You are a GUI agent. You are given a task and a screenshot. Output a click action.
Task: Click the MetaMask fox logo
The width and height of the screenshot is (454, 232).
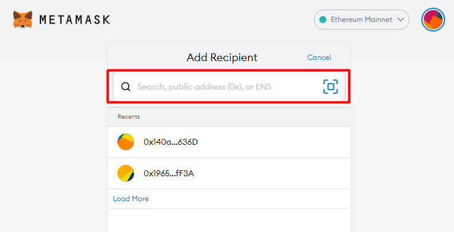pyautogui.click(x=23, y=20)
